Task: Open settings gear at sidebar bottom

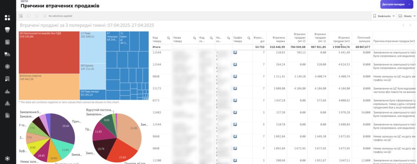Action: pos(7,158)
